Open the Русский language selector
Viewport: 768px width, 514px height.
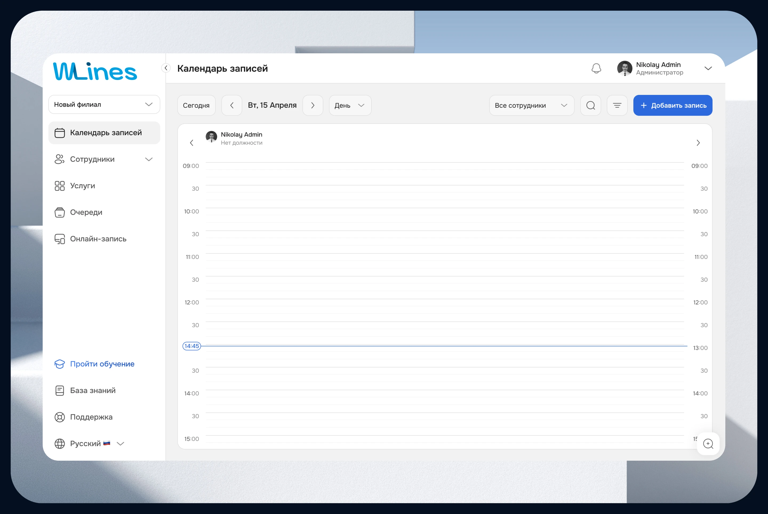pyautogui.click(x=89, y=444)
